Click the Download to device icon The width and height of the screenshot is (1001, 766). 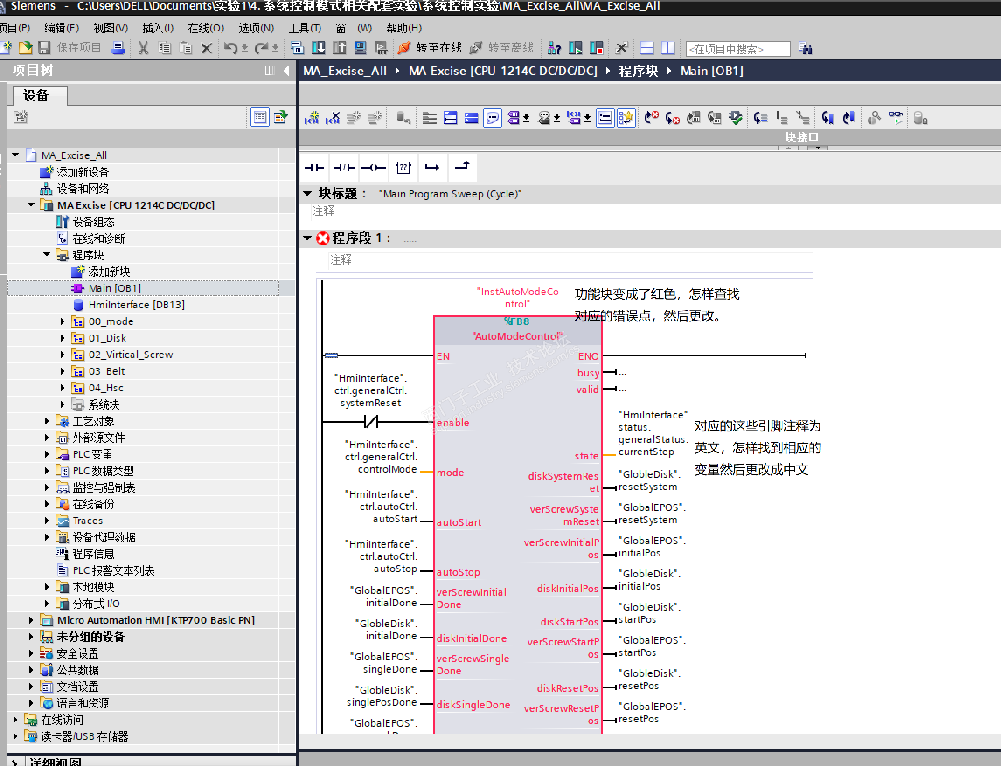tap(319, 48)
